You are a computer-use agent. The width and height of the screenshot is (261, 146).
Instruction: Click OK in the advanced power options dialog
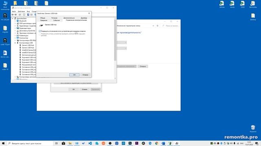(73, 89)
